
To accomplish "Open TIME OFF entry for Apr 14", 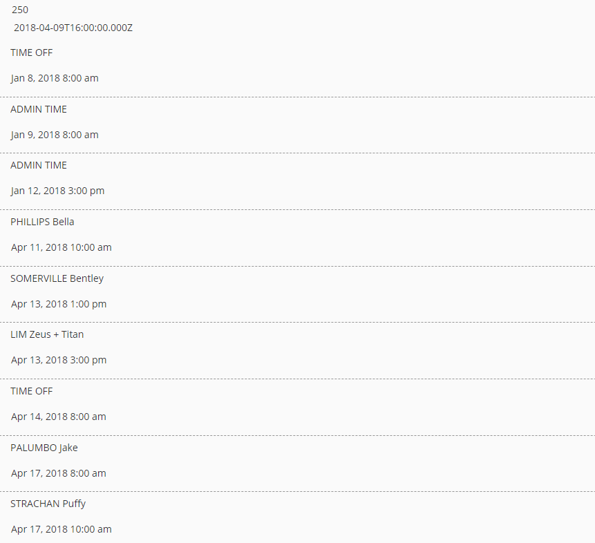I will click(x=32, y=391).
